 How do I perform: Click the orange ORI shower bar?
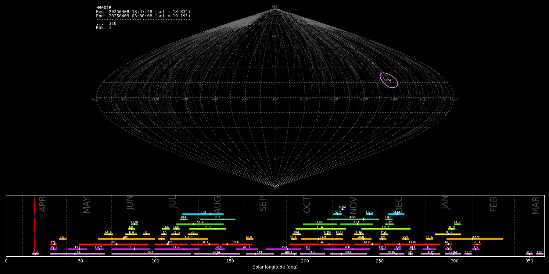point(322,239)
